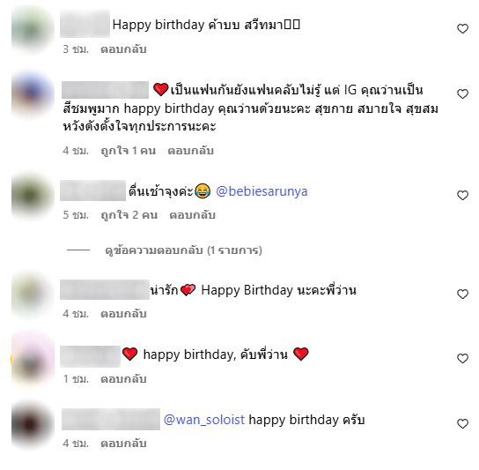The image size is (479, 470).
Task: Reply to the 'happy birthday, คับพี่ว่าน' comment
Action: [x=123, y=379]
